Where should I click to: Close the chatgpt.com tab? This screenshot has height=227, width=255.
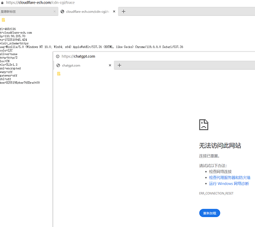click(x=110, y=65)
